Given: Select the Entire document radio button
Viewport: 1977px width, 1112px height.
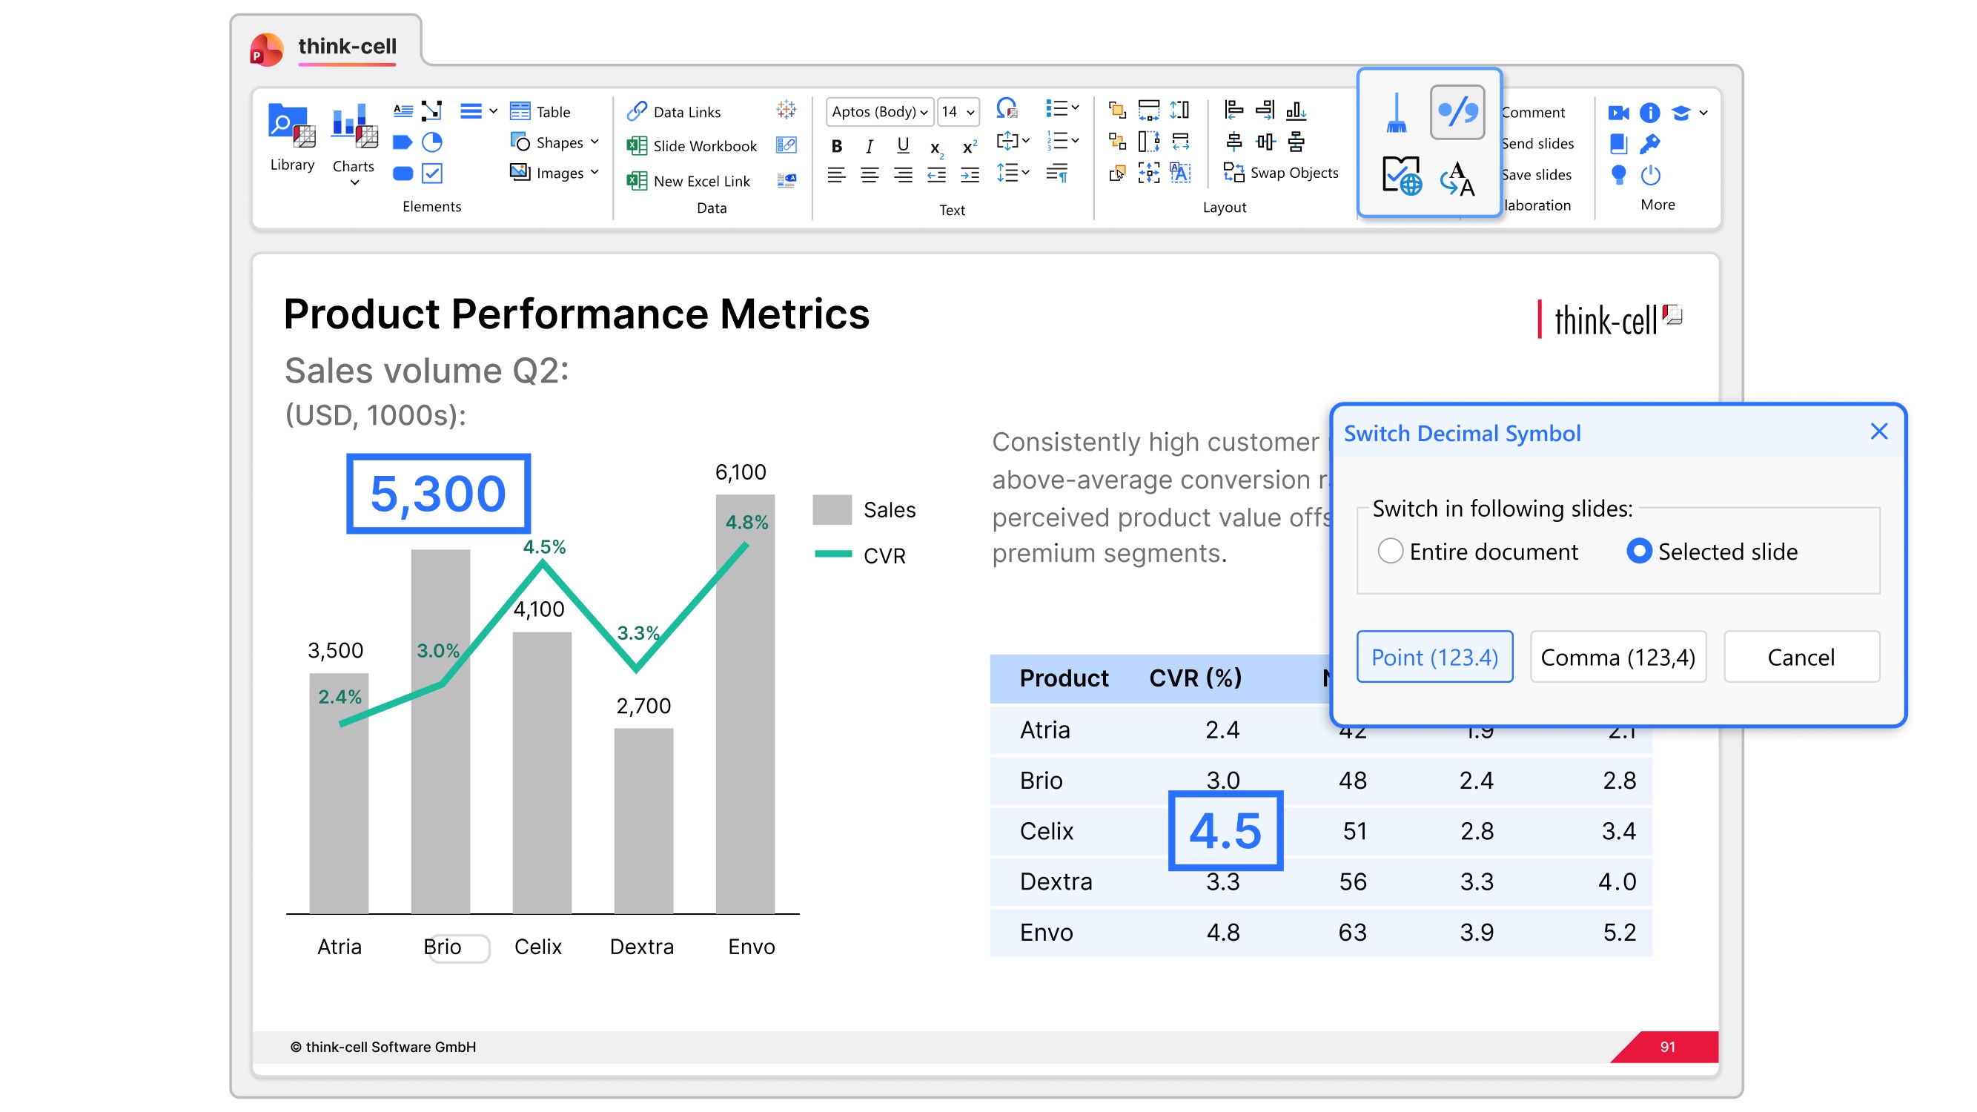Looking at the screenshot, I should click(x=1390, y=551).
